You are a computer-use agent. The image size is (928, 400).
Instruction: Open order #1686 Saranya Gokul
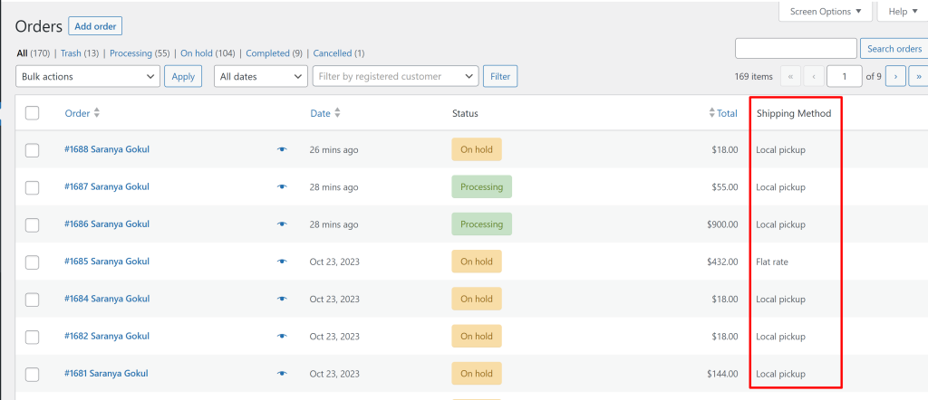pos(107,224)
